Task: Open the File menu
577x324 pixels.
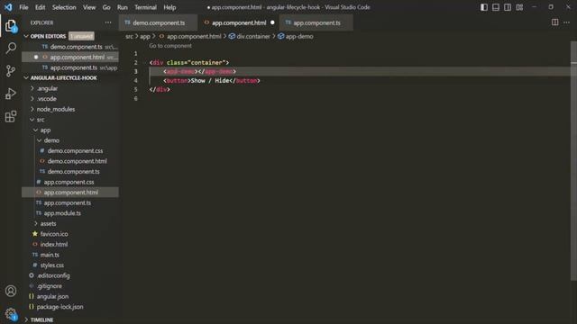Action: pos(23,7)
